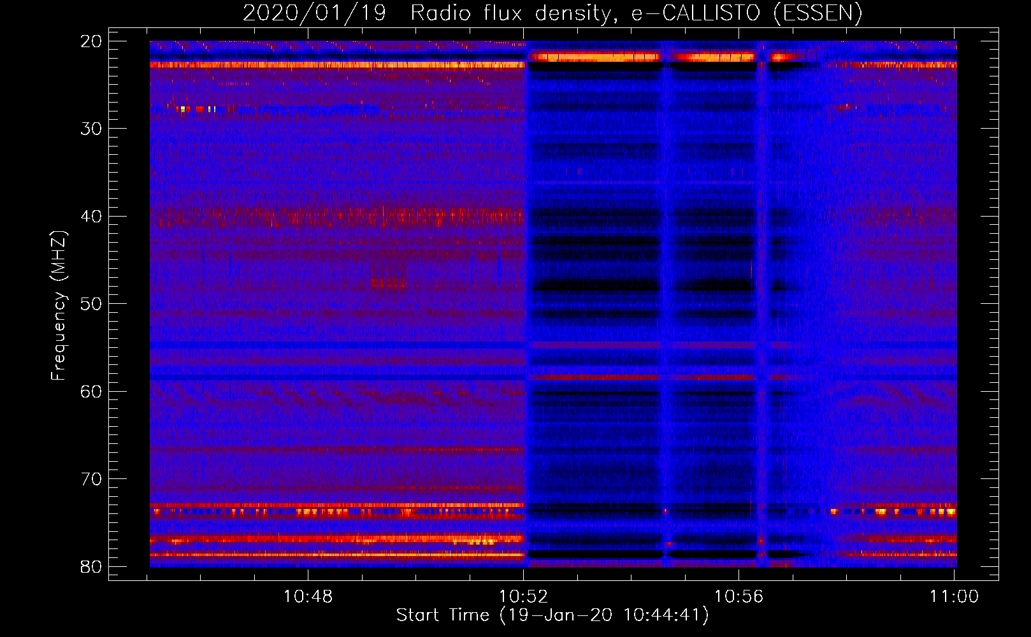This screenshot has height=637, width=1031.
Task: Click the '10:48' time tick label
Action: [308, 597]
